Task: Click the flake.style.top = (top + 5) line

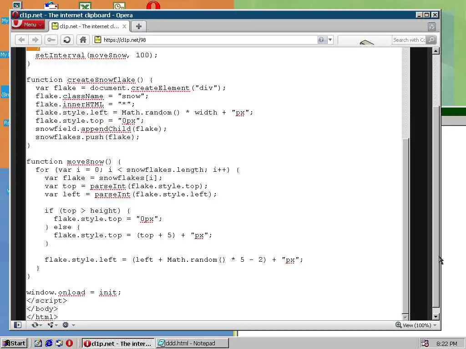Action: [133, 235]
